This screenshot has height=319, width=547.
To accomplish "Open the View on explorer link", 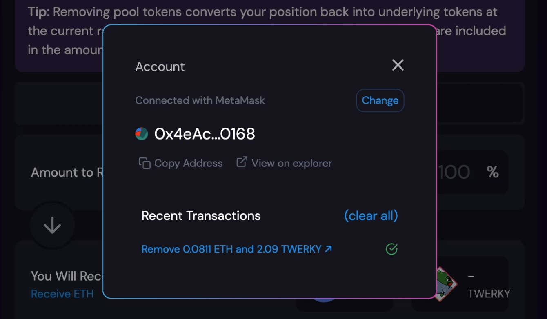I will [x=291, y=163].
